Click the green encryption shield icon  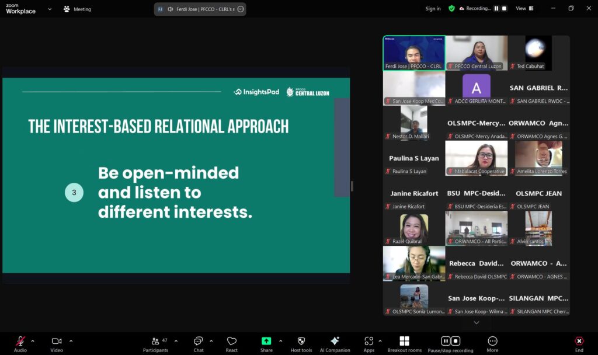[x=451, y=8]
